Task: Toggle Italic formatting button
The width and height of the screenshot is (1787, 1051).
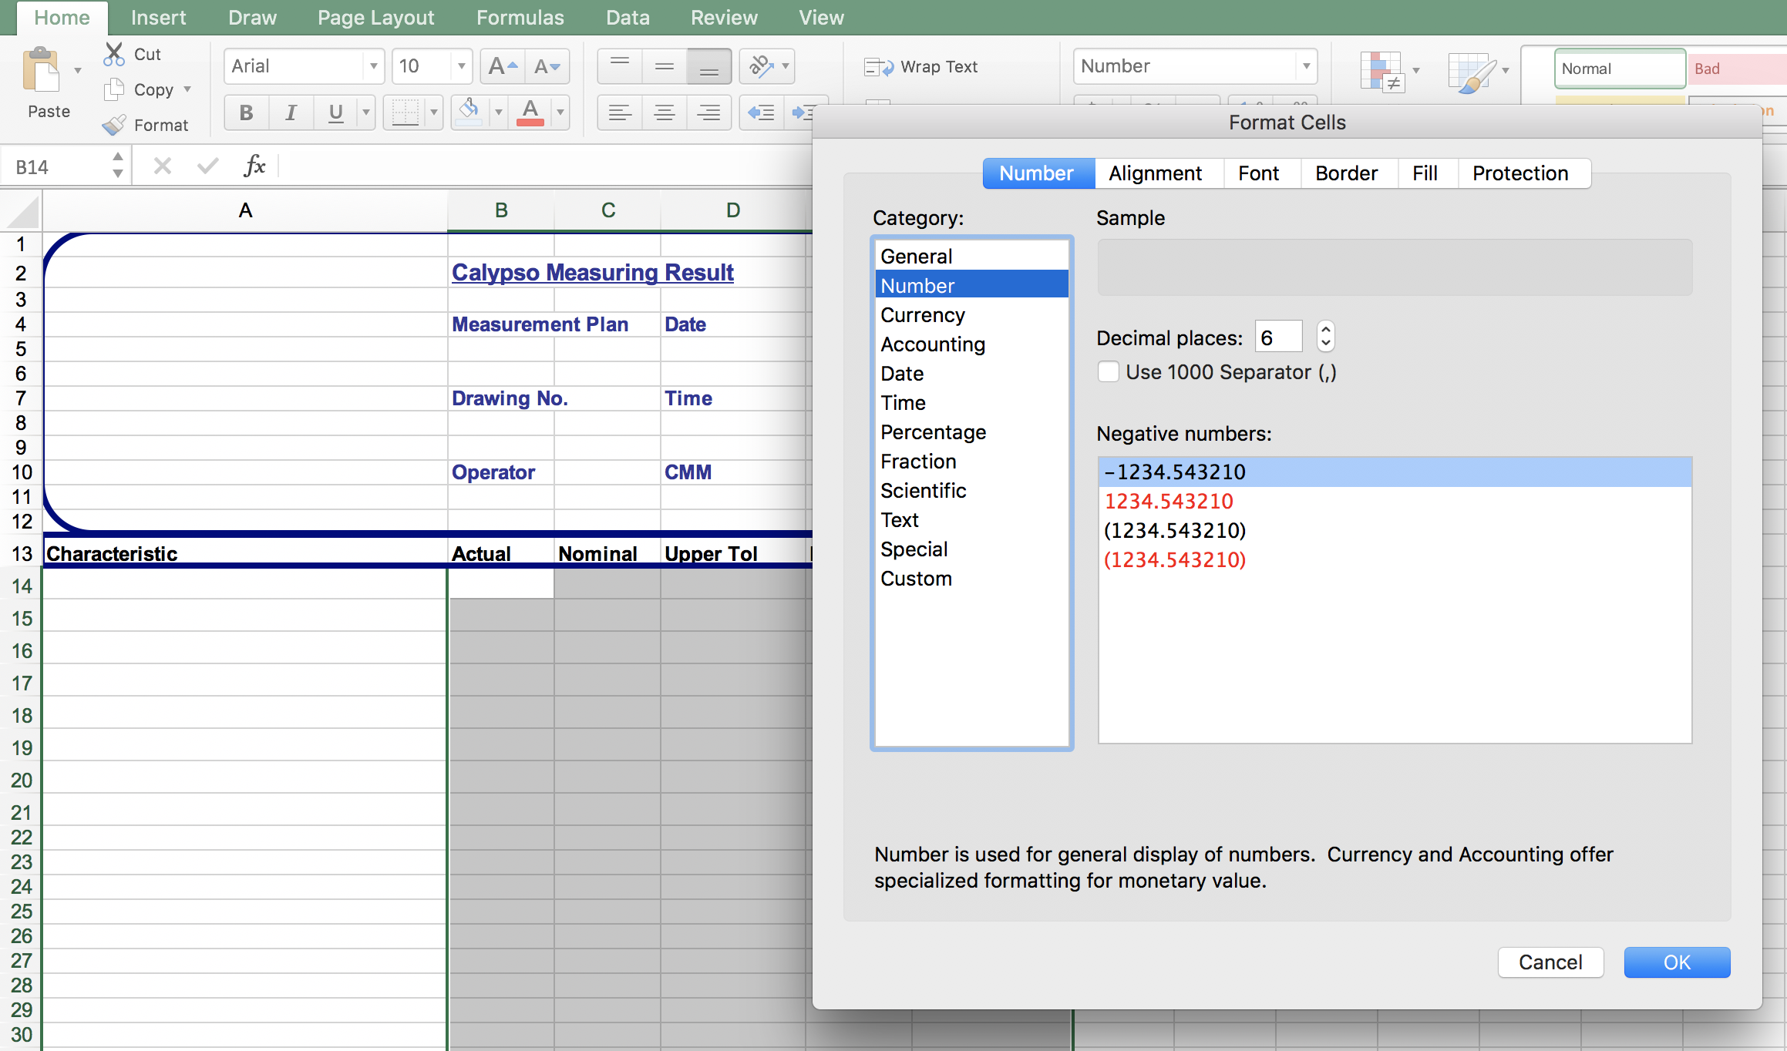Action: coord(291,112)
